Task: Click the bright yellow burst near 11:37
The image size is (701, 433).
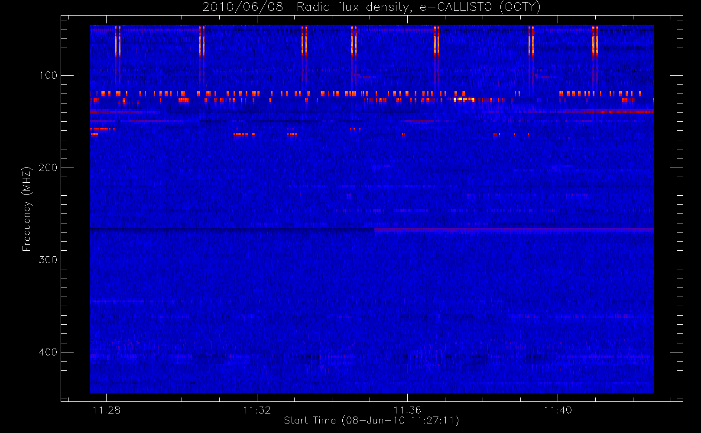Action: (x=464, y=99)
